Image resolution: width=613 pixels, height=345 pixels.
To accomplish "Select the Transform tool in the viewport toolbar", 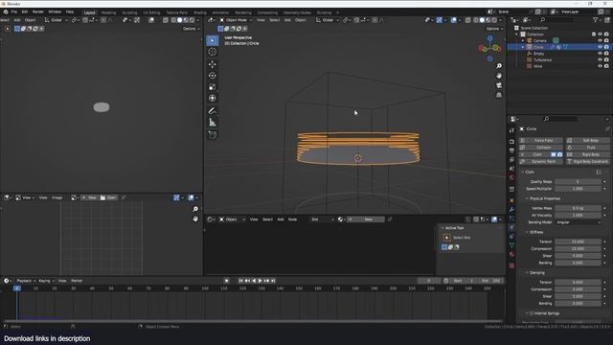I will coord(213,98).
